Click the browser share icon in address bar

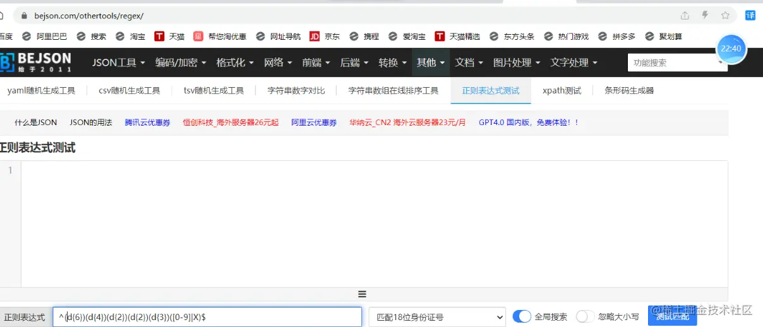tap(685, 15)
